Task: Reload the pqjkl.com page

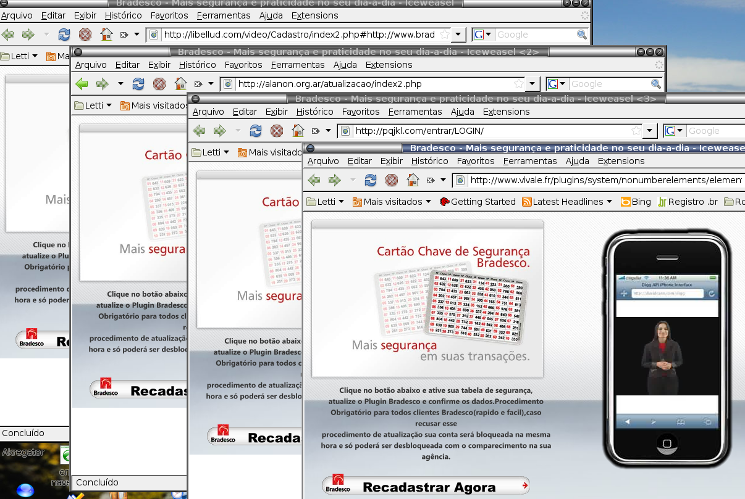Action: point(256,131)
